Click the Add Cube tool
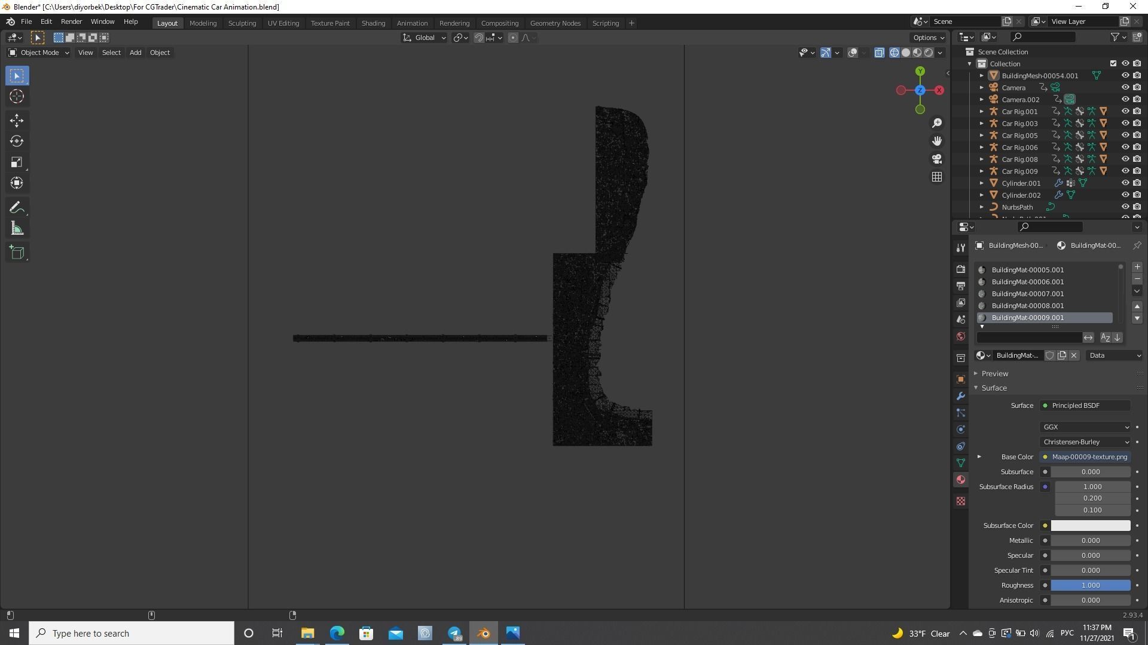The width and height of the screenshot is (1148, 645). [17, 253]
